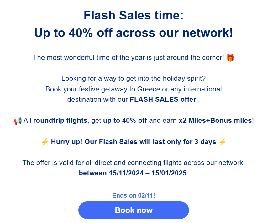Click the lightning bolt next to Hurry up!
273x223 pixels.
point(45,142)
